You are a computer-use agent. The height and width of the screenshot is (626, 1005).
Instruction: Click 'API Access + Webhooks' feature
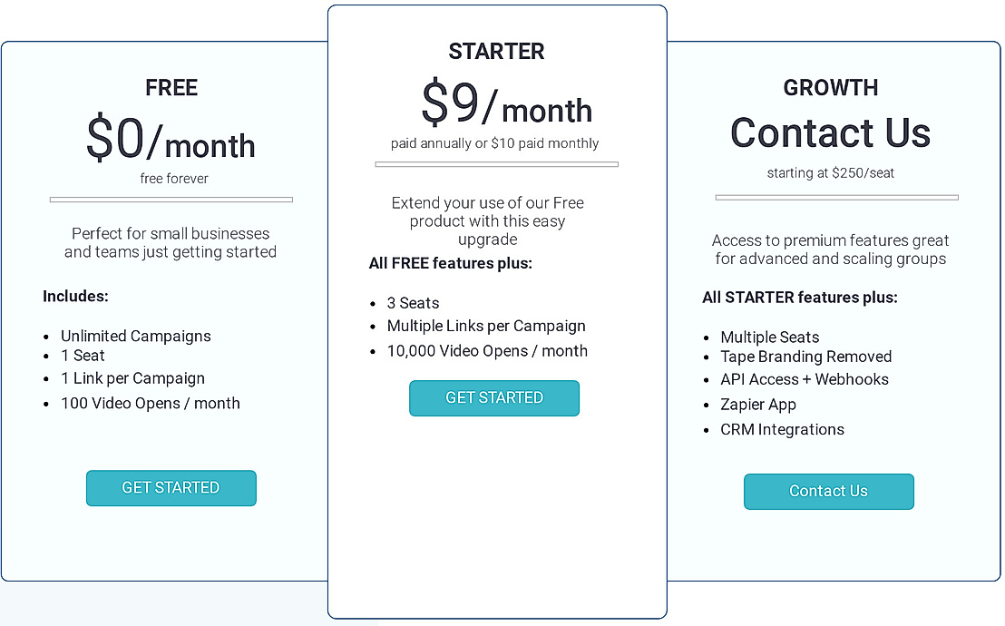tap(805, 379)
